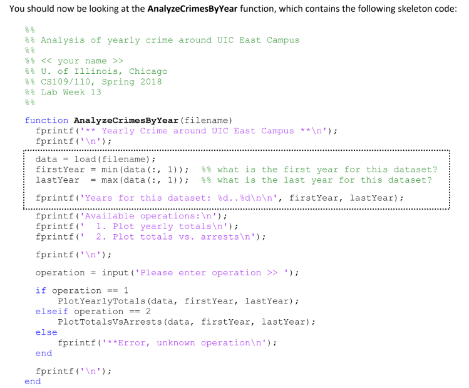The height and width of the screenshot is (388, 469).
Task: Click the '2. Plot totals vs. arrests' line
Action: coord(150,237)
